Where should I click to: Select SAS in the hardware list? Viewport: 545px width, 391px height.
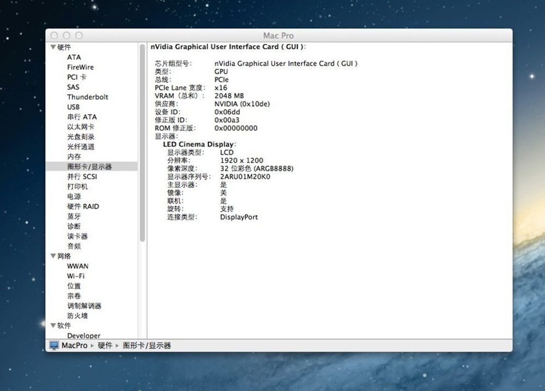tap(74, 87)
